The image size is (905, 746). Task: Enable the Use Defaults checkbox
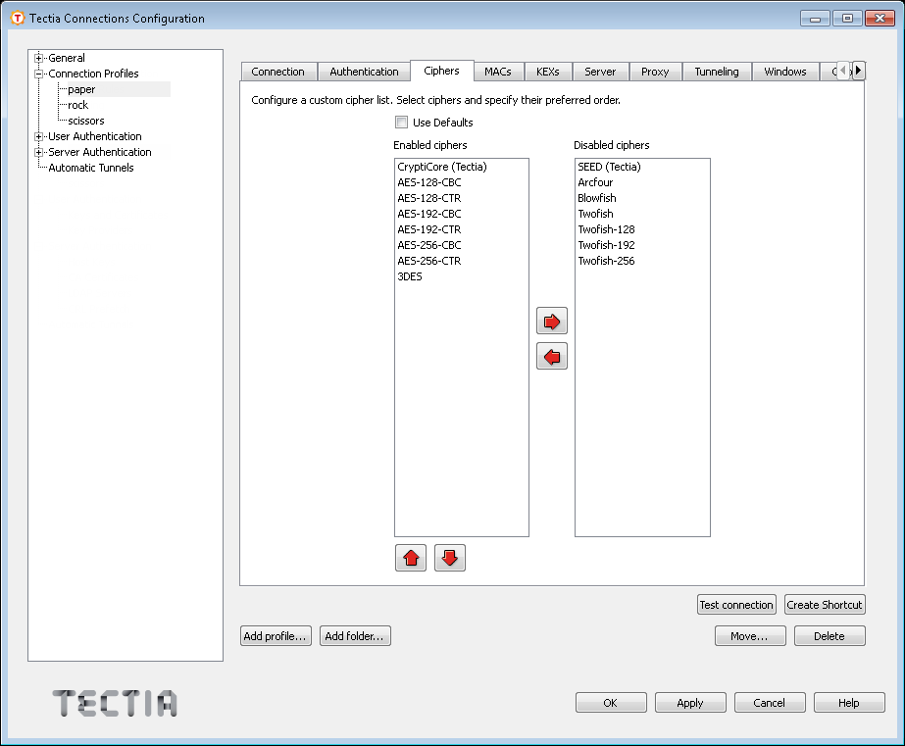[x=401, y=123]
